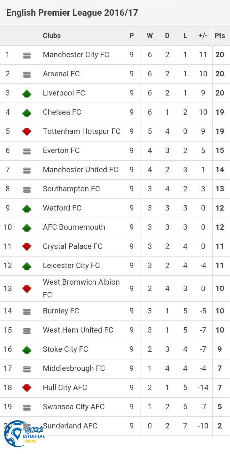
Task: Click Tottenham Hotspur red down-arrow icon
Action: tap(27, 132)
